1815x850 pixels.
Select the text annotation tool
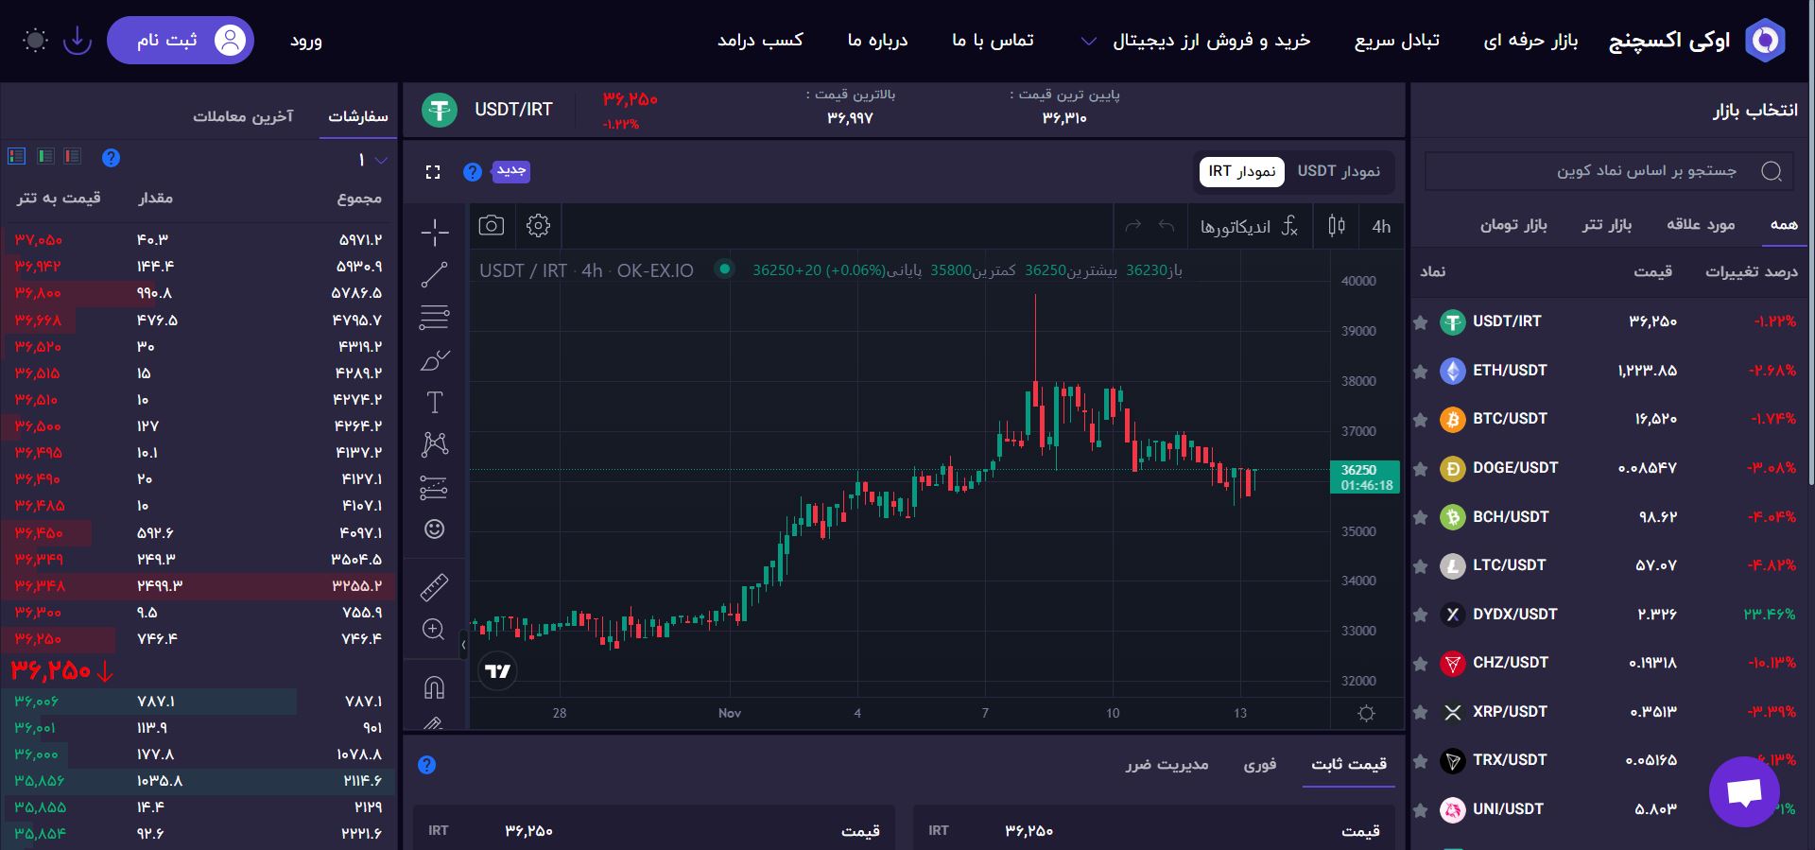pos(434,403)
